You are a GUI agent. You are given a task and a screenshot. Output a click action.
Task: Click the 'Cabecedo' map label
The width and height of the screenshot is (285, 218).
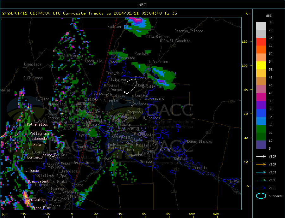pos(39,139)
